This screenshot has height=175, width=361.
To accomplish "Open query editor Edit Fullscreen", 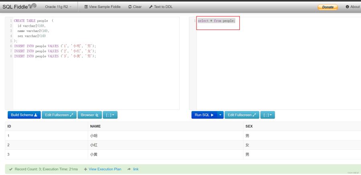I will coord(242,115).
